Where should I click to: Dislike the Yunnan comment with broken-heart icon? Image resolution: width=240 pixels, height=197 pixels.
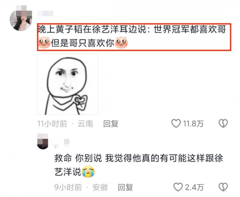pos(223,123)
